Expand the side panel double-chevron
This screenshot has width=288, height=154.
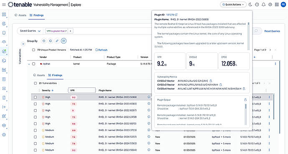(x=23, y=44)
